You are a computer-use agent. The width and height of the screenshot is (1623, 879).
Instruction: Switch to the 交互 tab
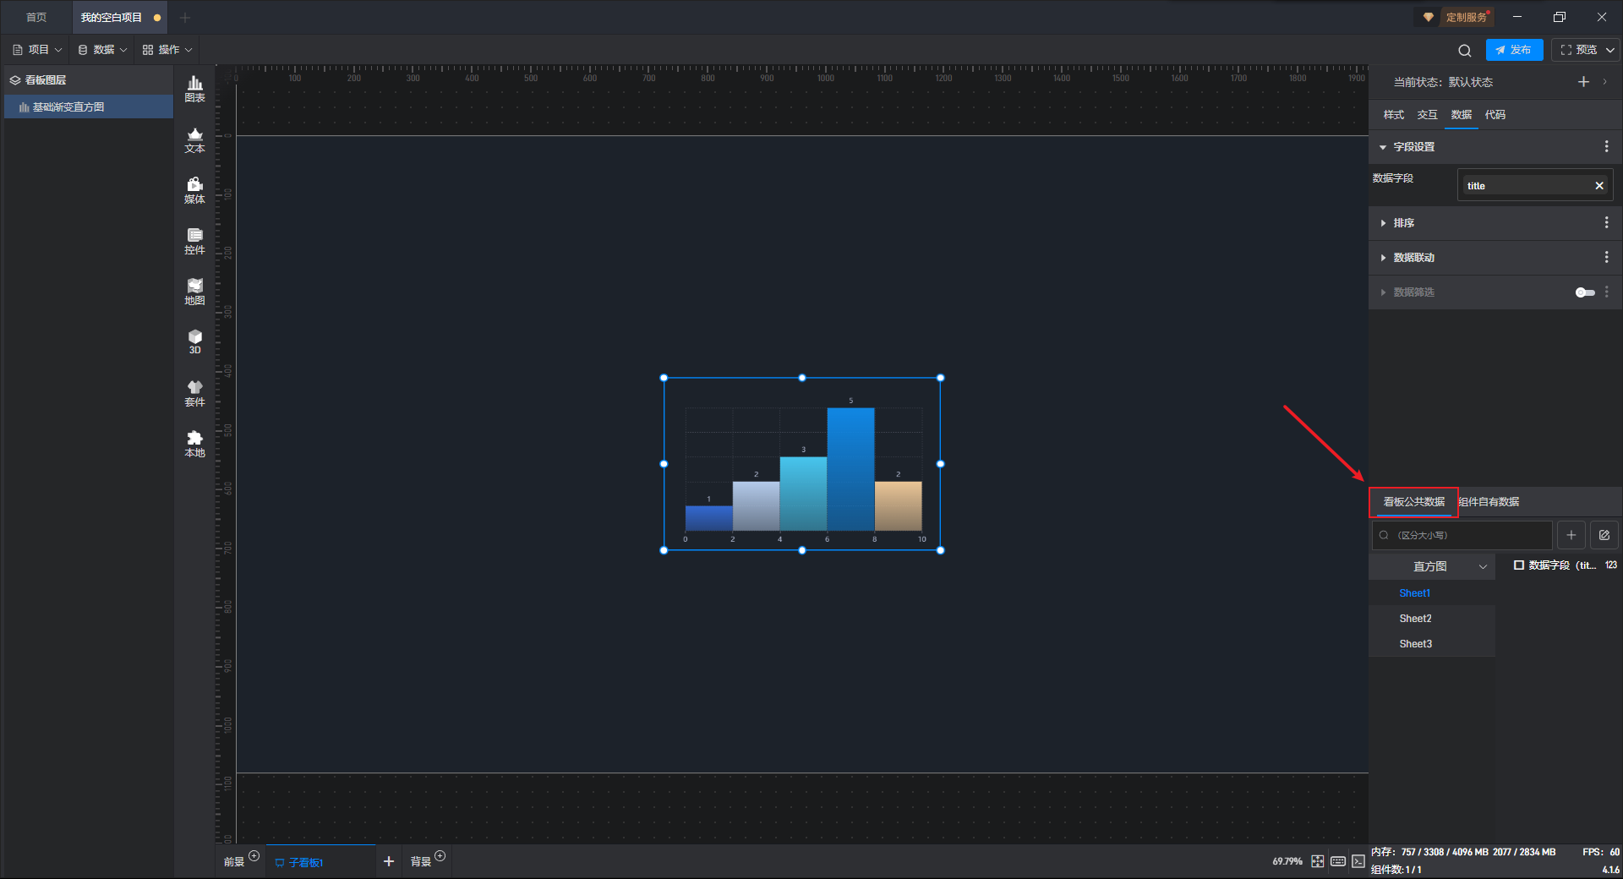(x=1427, y=115)
